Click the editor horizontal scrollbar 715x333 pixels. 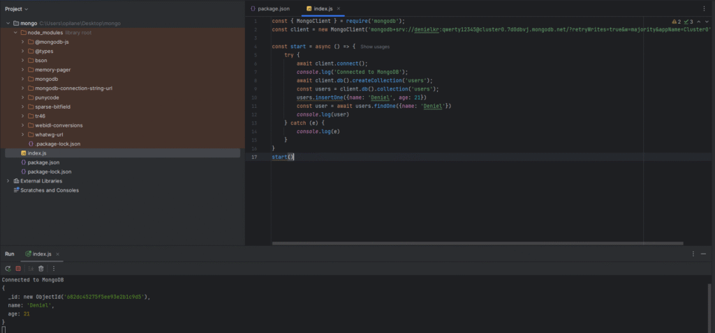point(475,243)
